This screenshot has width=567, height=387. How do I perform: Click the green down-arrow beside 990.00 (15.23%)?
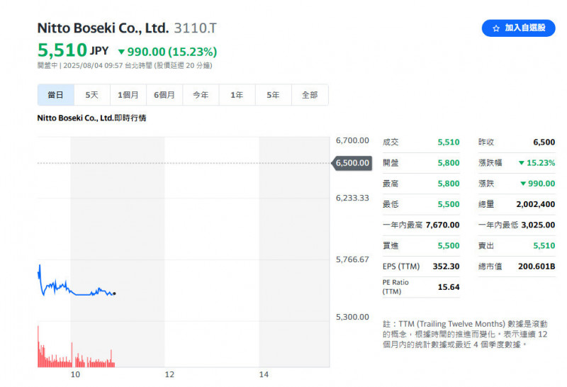[x=121, y=52]
